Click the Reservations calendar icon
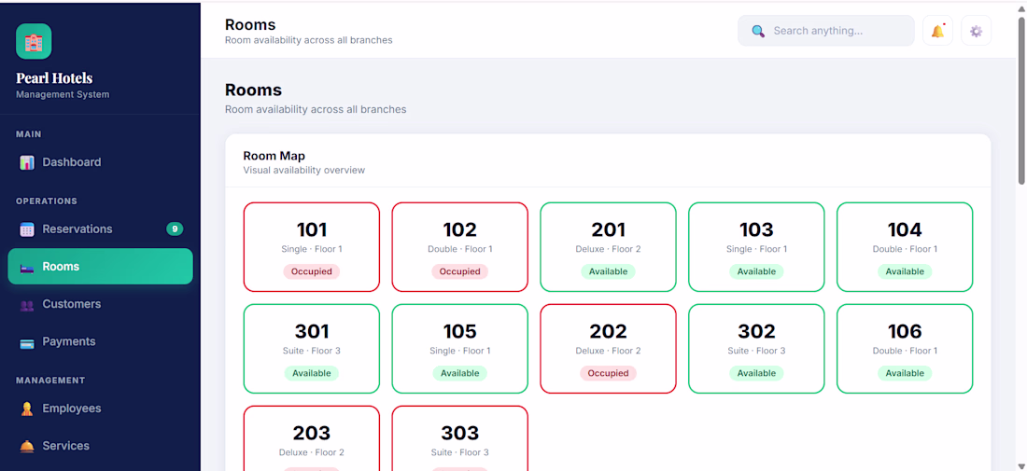This screenshot has height=471, width=1027. 27,229
